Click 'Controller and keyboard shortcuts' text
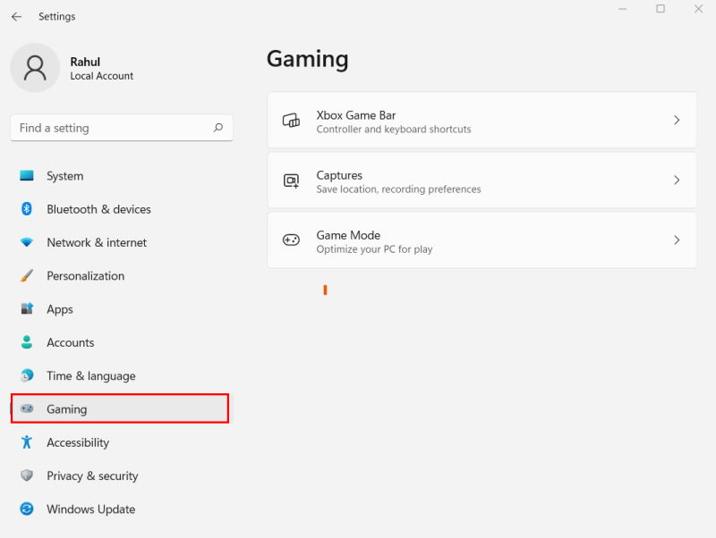The width and height of the screenshot is (716, 538). [x=394, y=129]
